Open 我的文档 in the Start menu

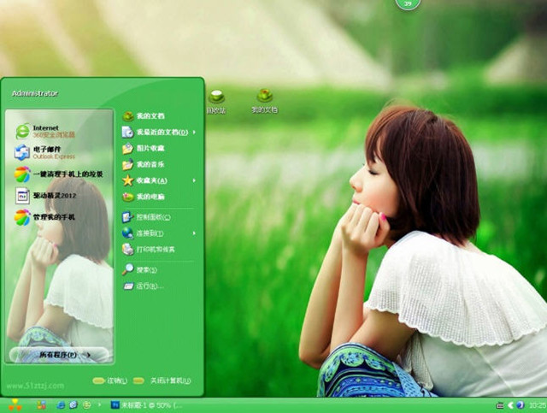144,116
